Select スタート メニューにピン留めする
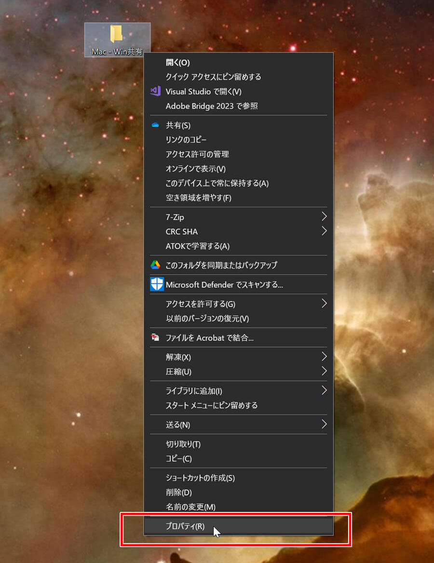This screenshot has width=434, height=563. (x=239, y=405)
